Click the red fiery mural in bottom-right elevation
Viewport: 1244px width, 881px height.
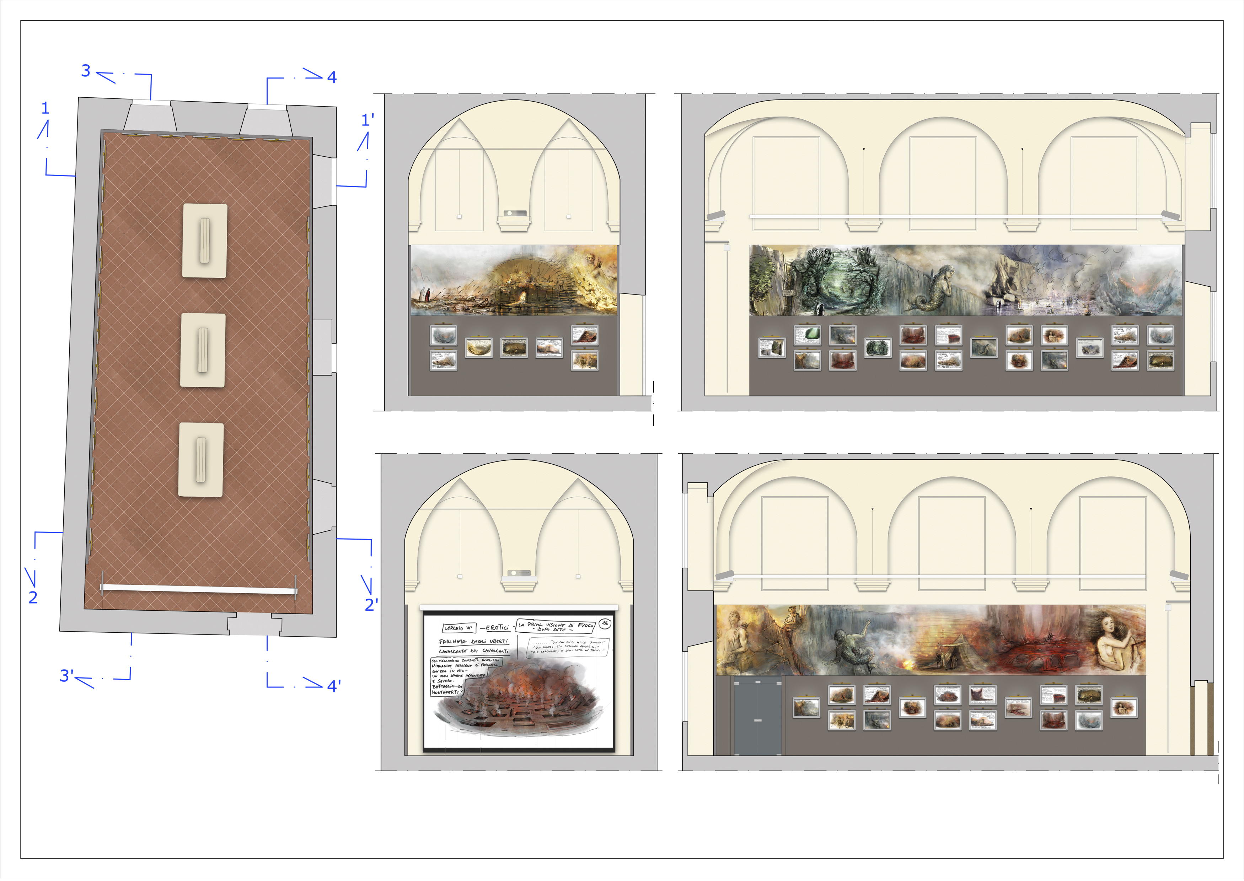931,640
